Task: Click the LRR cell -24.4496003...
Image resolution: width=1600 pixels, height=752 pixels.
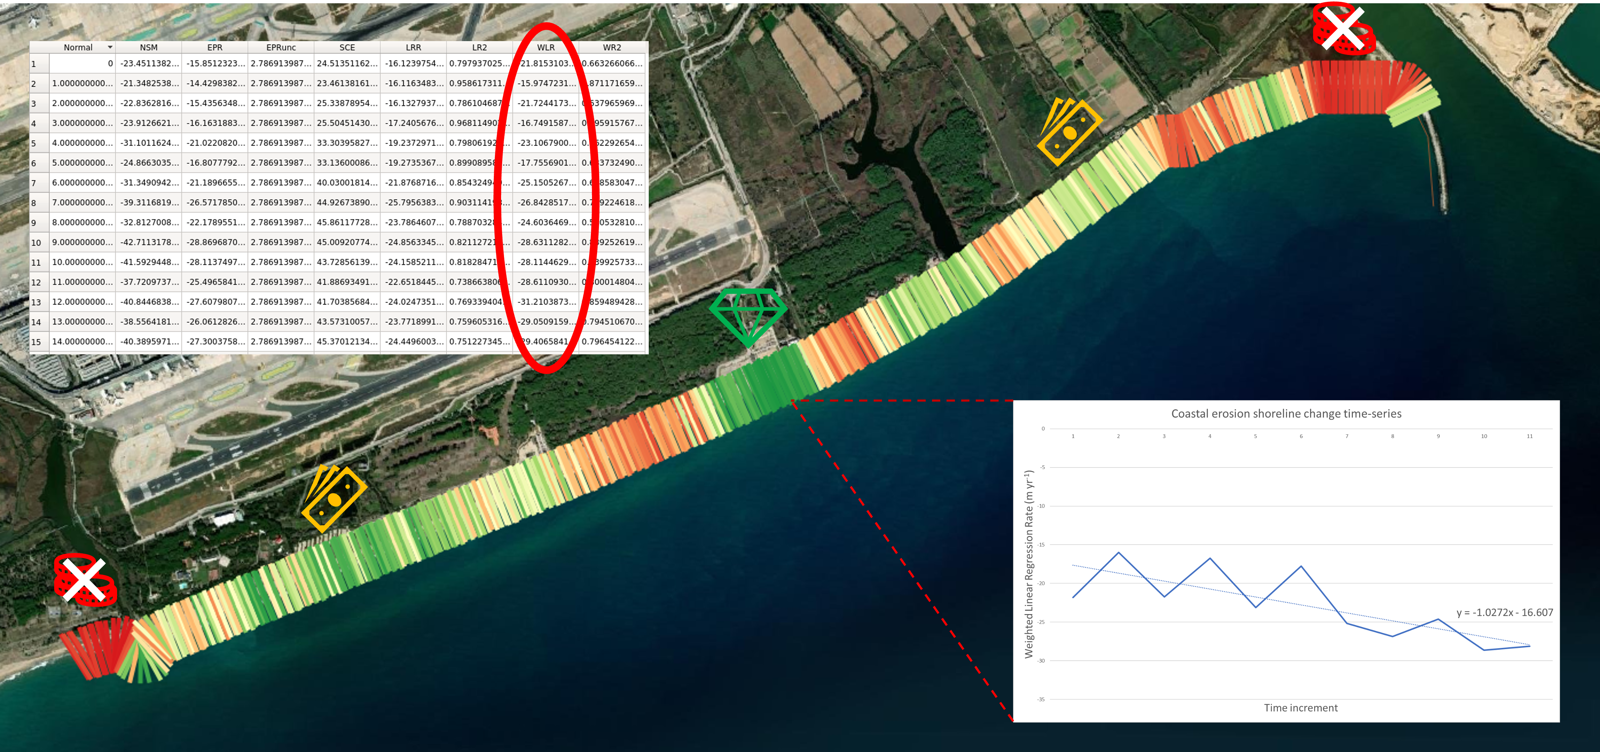Action: [x=413, y=342]
